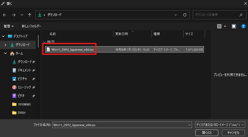Open the 整理 menu
The width and height of the screenshot is (248, 137).
(8, 26)
